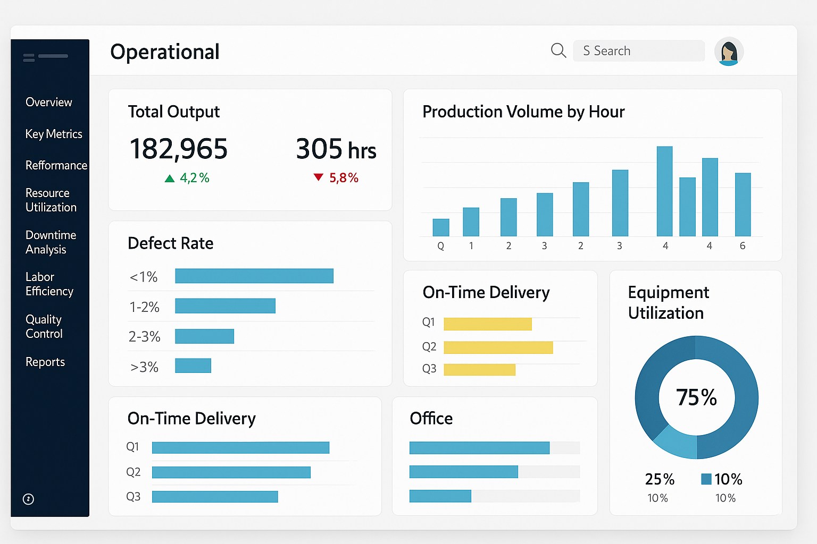Click the red down-arrow beside 5,8%
Screen dimensions: 817x544
318,177
